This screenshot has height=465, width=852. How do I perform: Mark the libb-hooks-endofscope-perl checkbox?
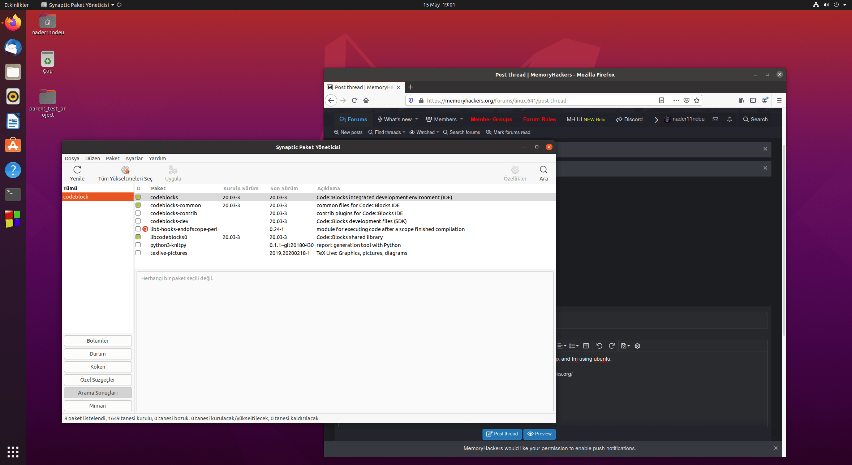pyautogui.click(x=138, y=229)
